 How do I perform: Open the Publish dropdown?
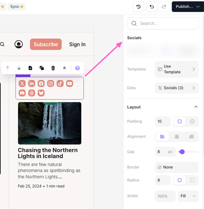(x=188, y=7)
